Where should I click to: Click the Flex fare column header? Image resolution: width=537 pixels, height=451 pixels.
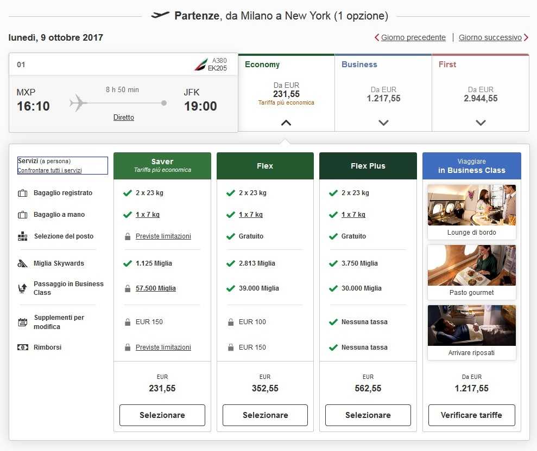point(265,166)
